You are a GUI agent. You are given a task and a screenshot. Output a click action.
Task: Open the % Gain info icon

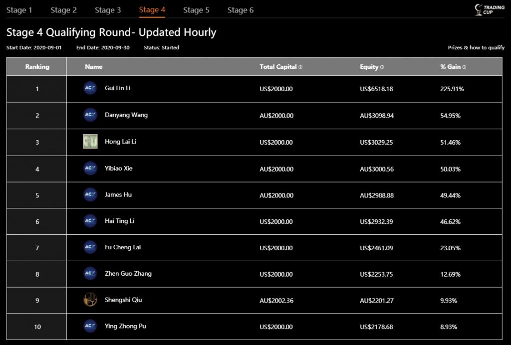click(x=464, y=67)
